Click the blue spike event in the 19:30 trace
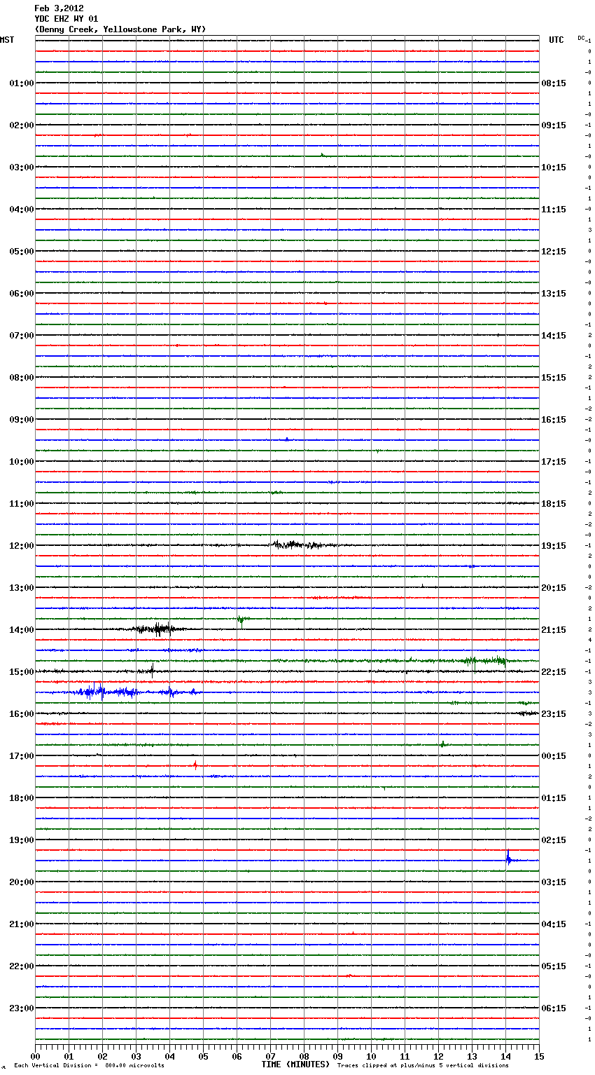 coord(508,858)
